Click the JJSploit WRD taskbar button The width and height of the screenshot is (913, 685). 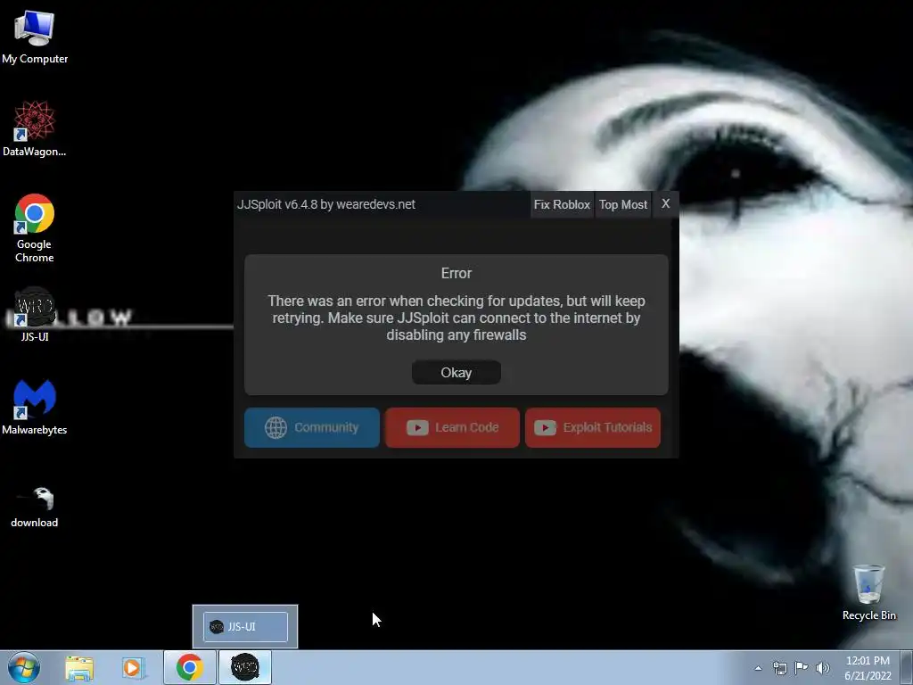pos(245,667)
